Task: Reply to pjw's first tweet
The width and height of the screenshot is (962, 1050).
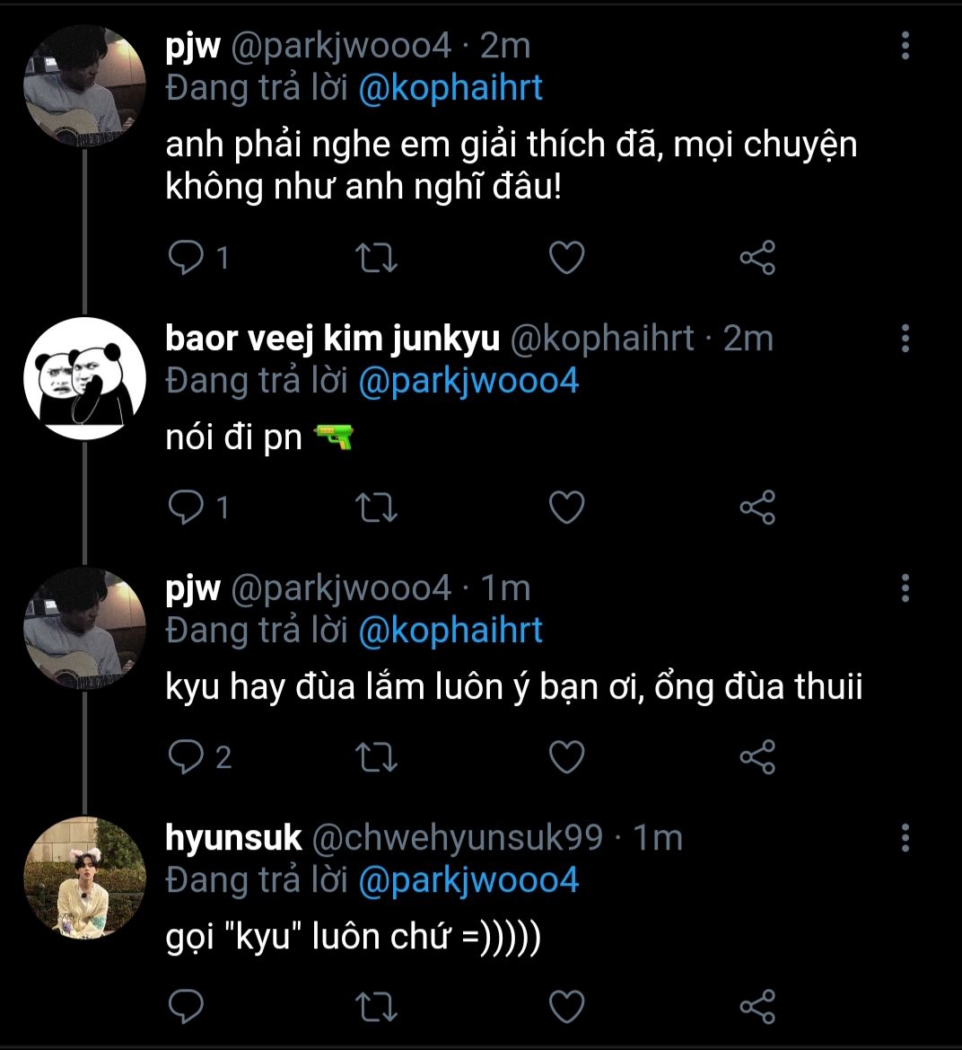Action: tap(187, 259)
